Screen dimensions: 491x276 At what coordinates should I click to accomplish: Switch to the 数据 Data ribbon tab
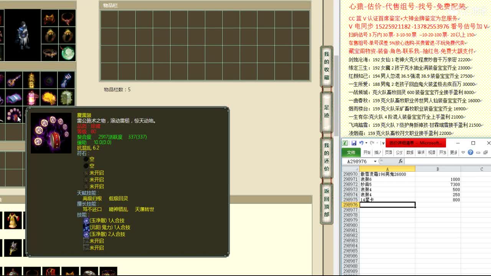coord(410,153)
